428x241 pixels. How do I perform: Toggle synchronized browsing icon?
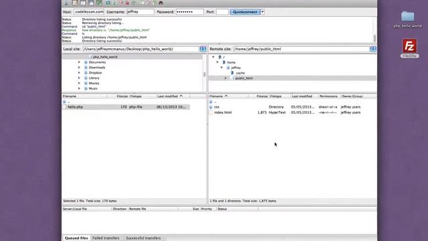point(154,3)
